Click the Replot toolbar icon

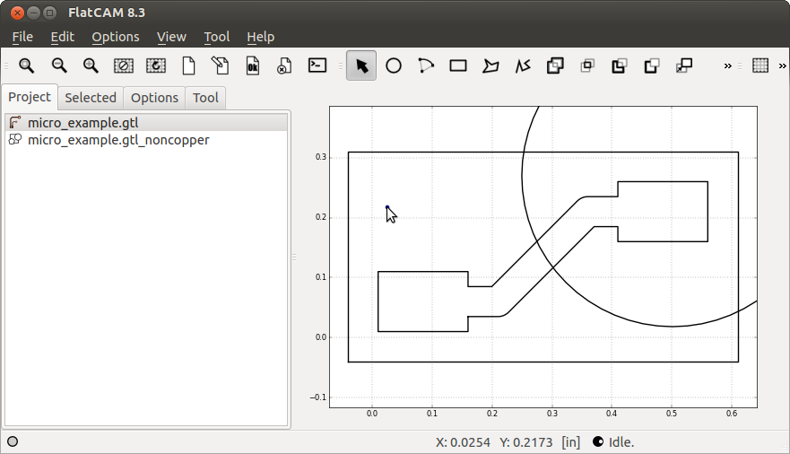(156, 65)
